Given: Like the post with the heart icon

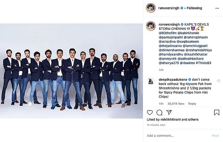Looking at the screenshot, I should (150, 113).
